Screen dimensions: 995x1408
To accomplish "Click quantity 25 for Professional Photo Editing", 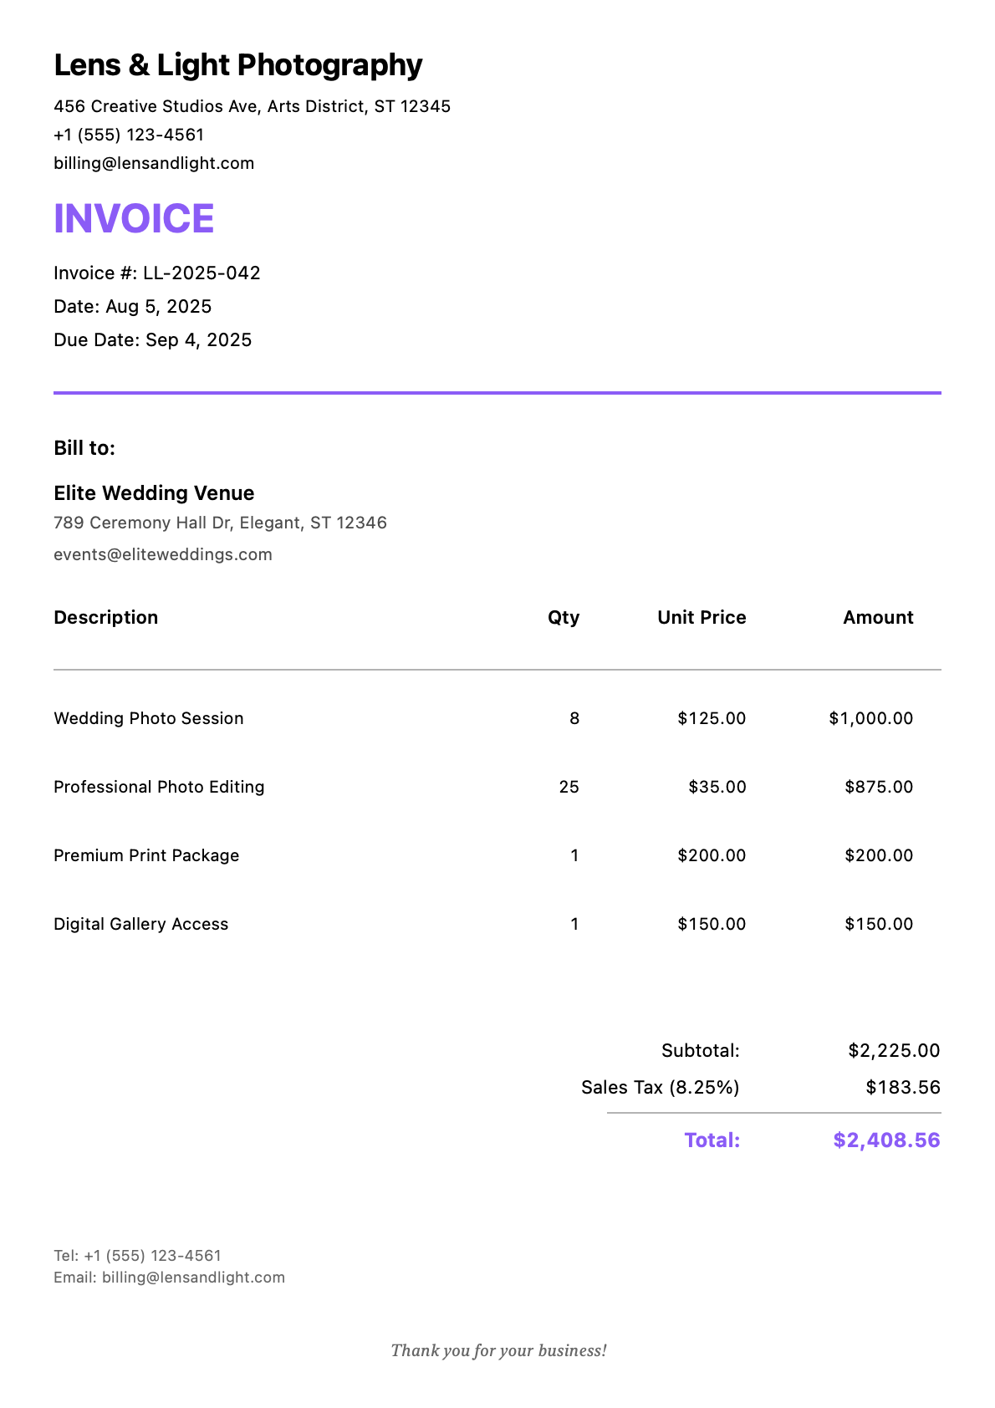I will click(x=569, y=787).
